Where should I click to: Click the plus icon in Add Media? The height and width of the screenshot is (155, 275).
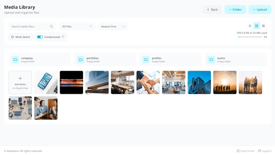(x=20, y=78)
